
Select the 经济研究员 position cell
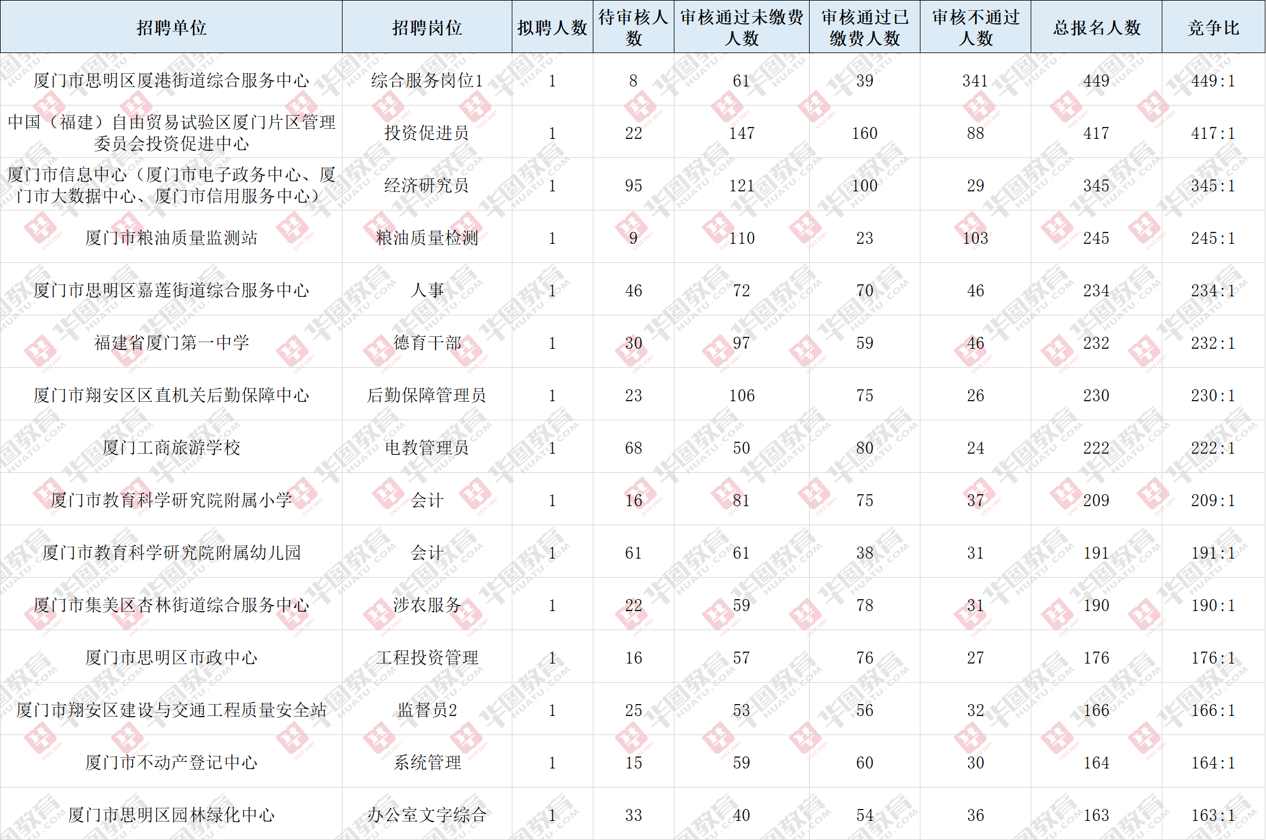[427, 184]
